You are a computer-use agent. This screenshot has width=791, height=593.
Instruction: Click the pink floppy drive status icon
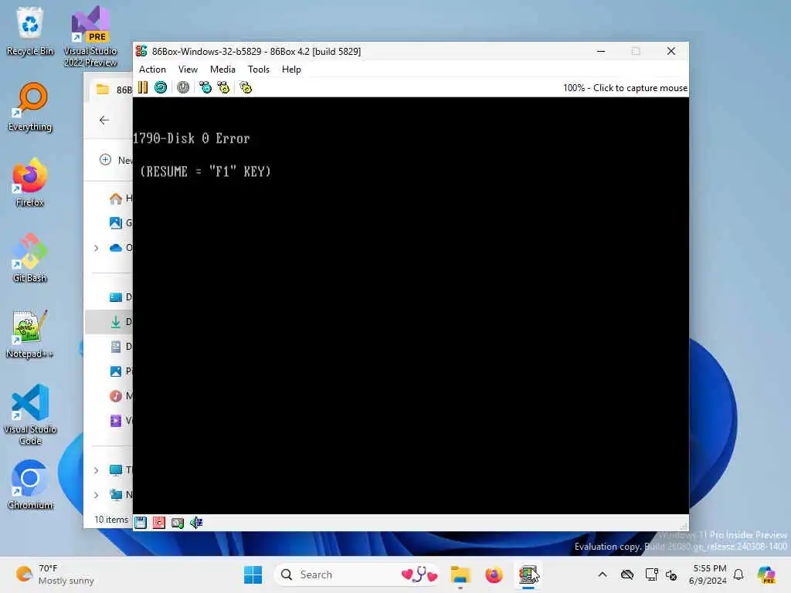coord(159,523)
